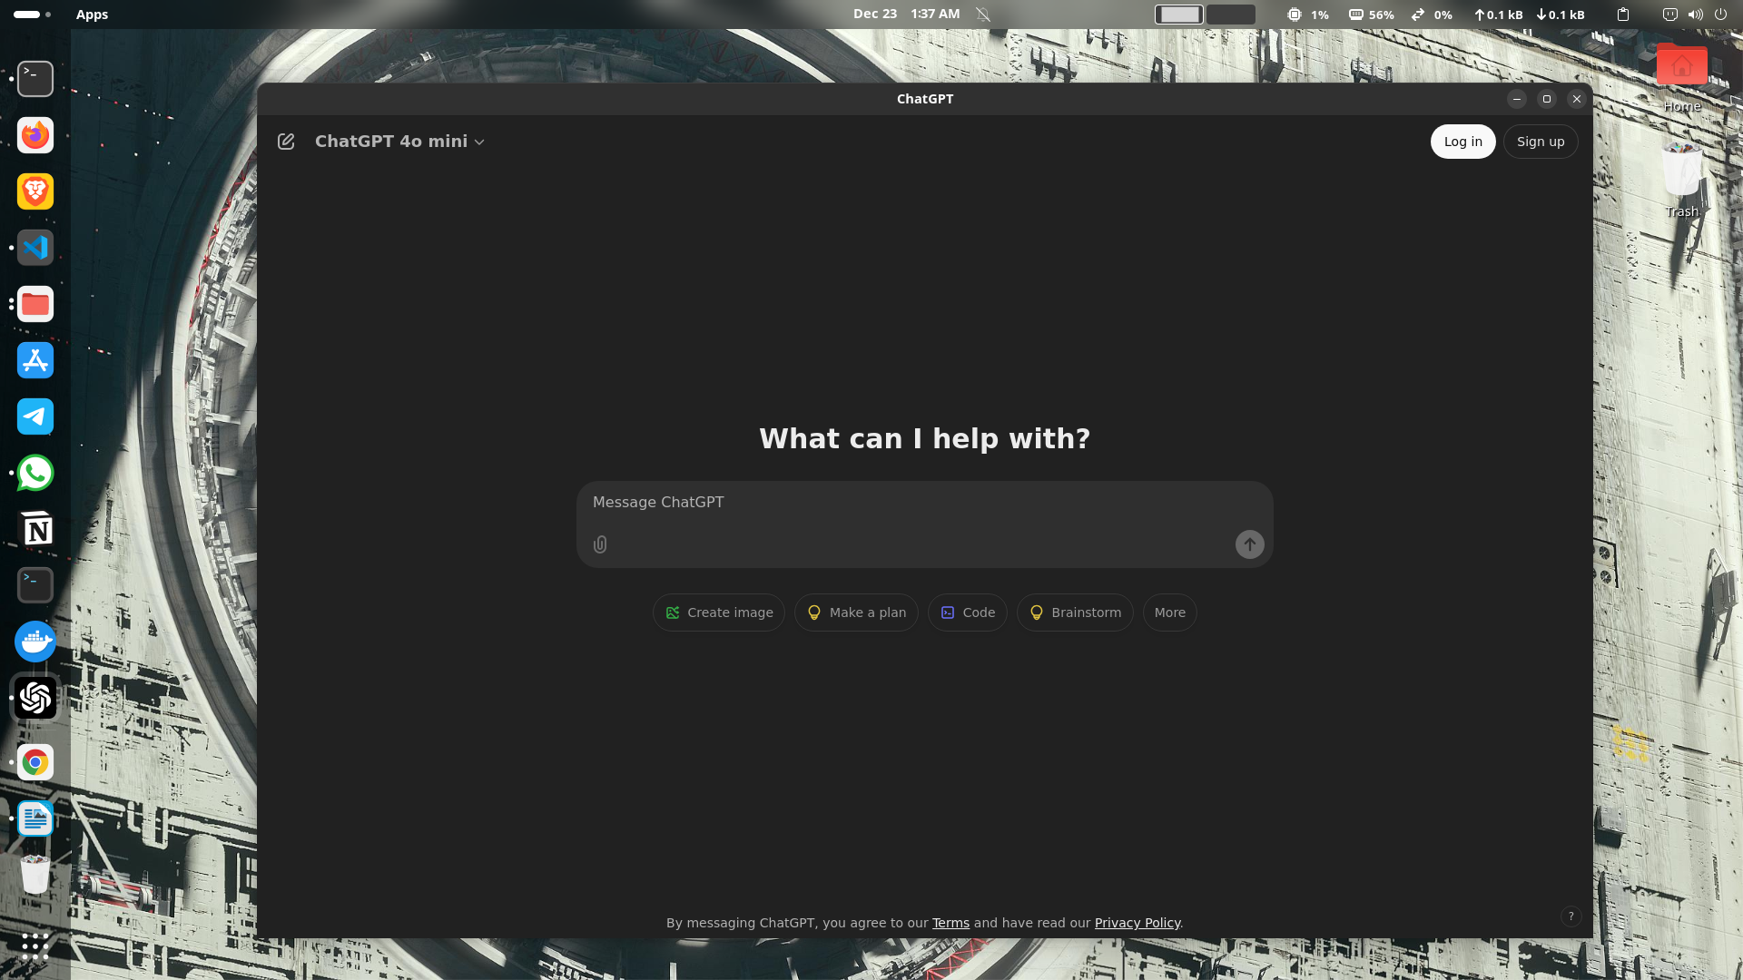Open the Terms link
The image size is (1743, 980).
tap(950, 922)
